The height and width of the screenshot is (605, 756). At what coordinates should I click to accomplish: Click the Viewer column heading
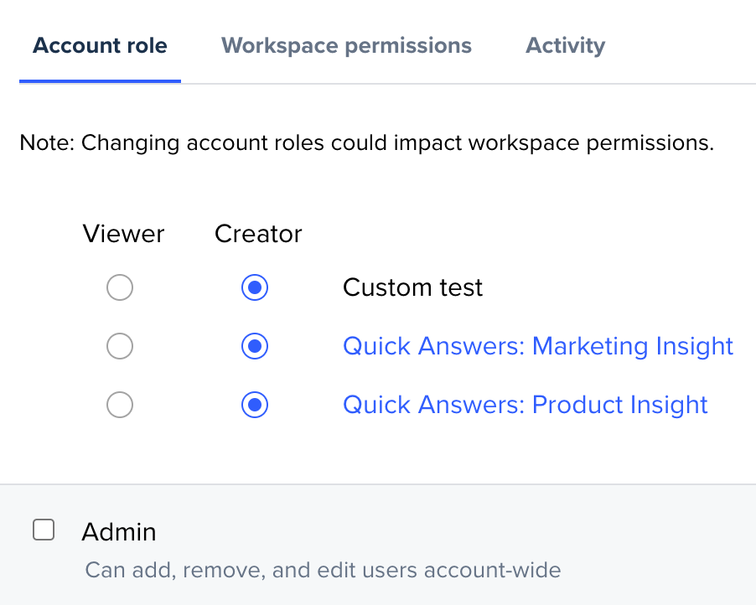123,234
